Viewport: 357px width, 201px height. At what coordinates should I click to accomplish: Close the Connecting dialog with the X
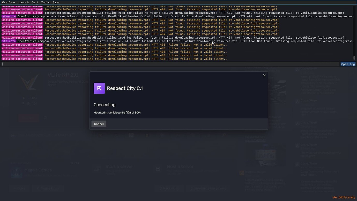(x=264, y=75)
